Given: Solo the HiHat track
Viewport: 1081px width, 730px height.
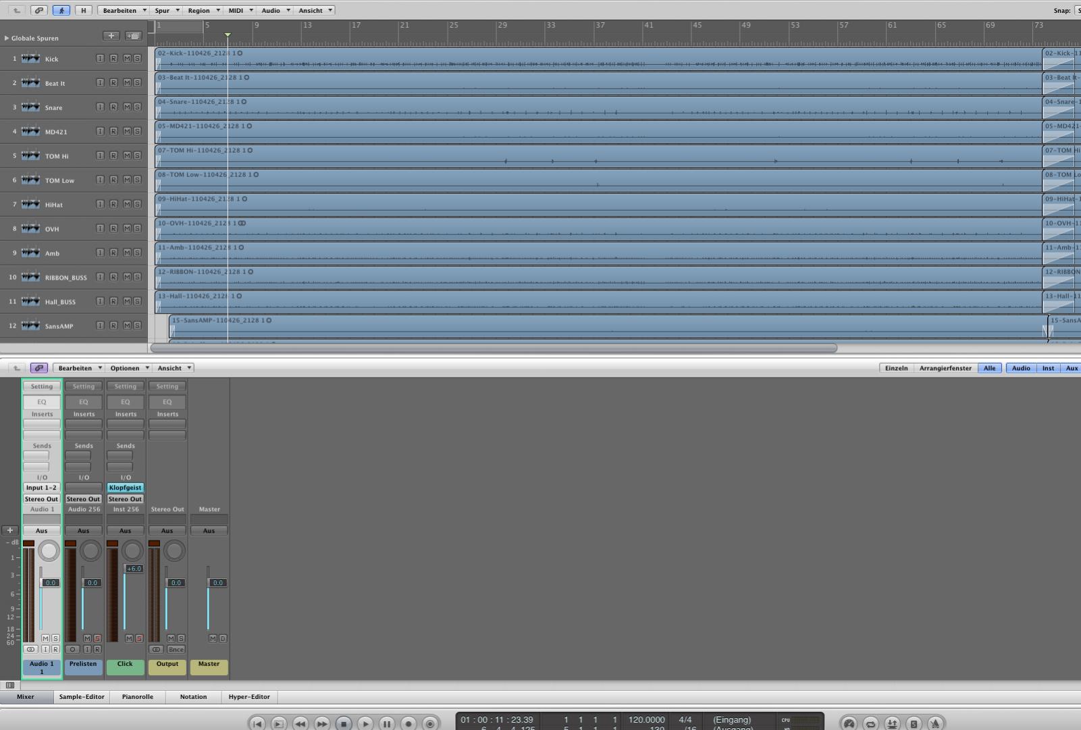Looking at the screenshot, I should pyautogui.click(x=137, y=205).
